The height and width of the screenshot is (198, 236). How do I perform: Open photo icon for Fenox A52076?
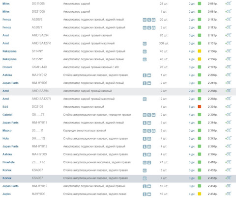click(145, 20)
